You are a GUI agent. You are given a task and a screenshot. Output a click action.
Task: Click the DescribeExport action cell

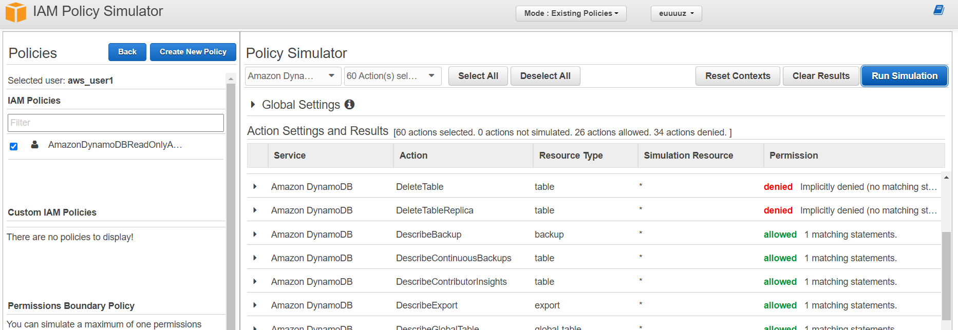click(426, 305)
